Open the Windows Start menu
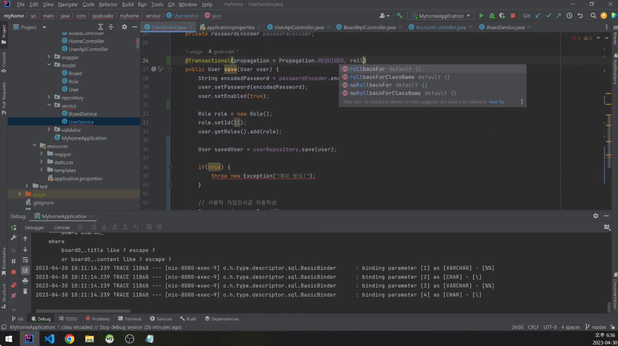This screenshot has height=346, width=618. pyautogui.click(x=9, y=339)
